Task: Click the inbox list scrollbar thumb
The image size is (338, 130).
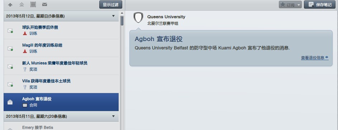Action: (x=122, y=21)
